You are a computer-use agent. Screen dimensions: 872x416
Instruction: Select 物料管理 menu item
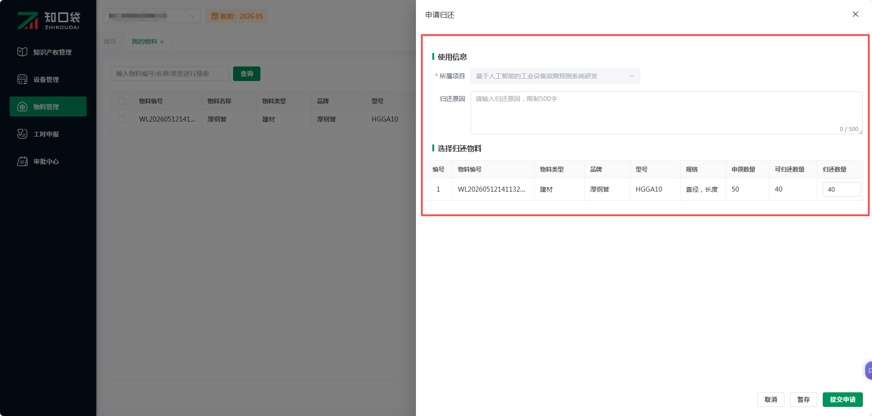48,107
